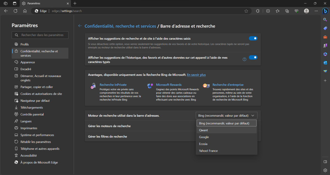This screenshot has width=330, height=175.
Task: Open the Collections icon
Action: pos(287,11)
